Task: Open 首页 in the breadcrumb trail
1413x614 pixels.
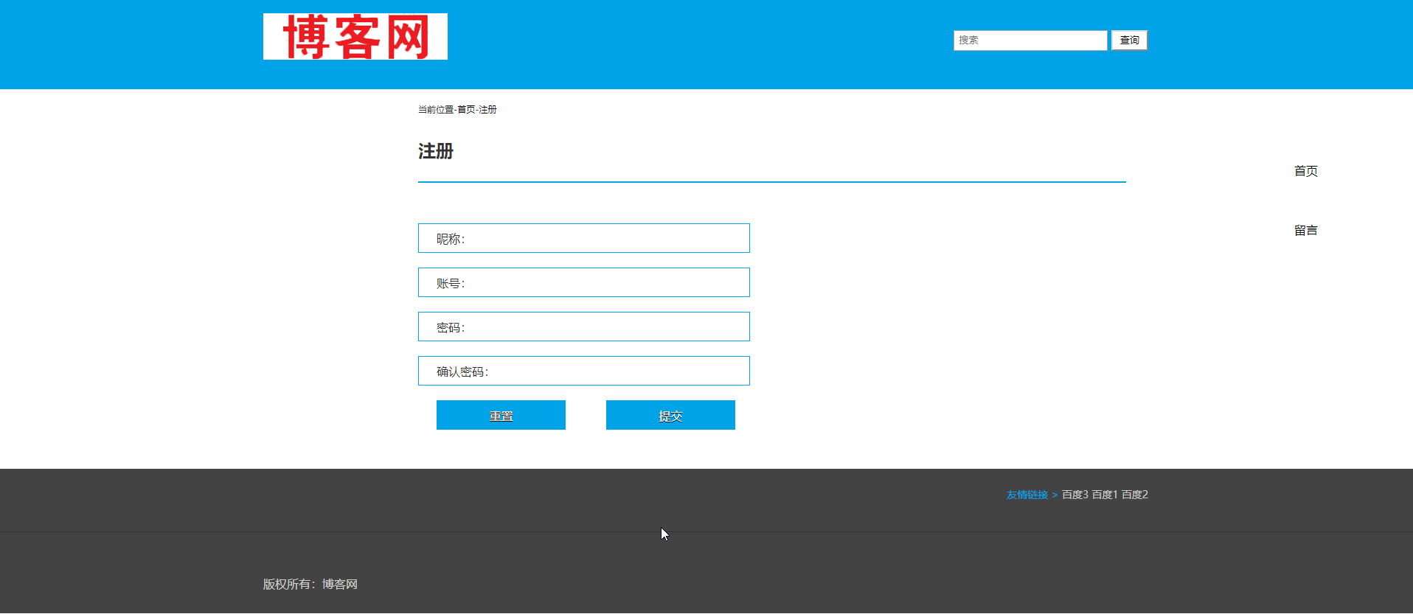Action: point(466,110)
